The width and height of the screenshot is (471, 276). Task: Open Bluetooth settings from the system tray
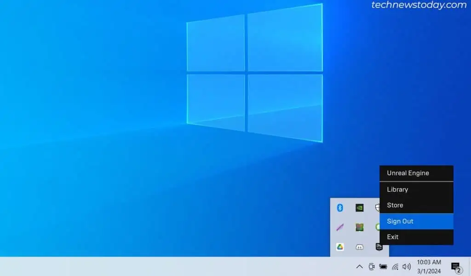click(x=339, y=207)
